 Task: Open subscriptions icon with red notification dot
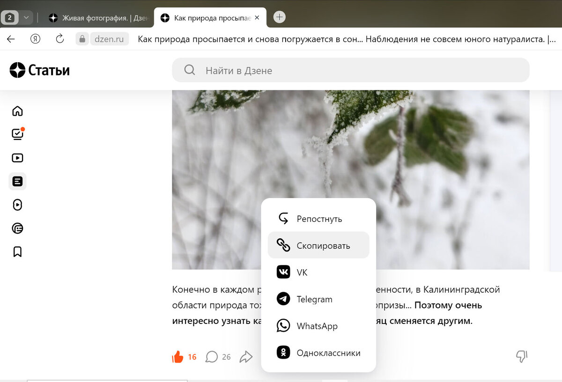[18, 134]
